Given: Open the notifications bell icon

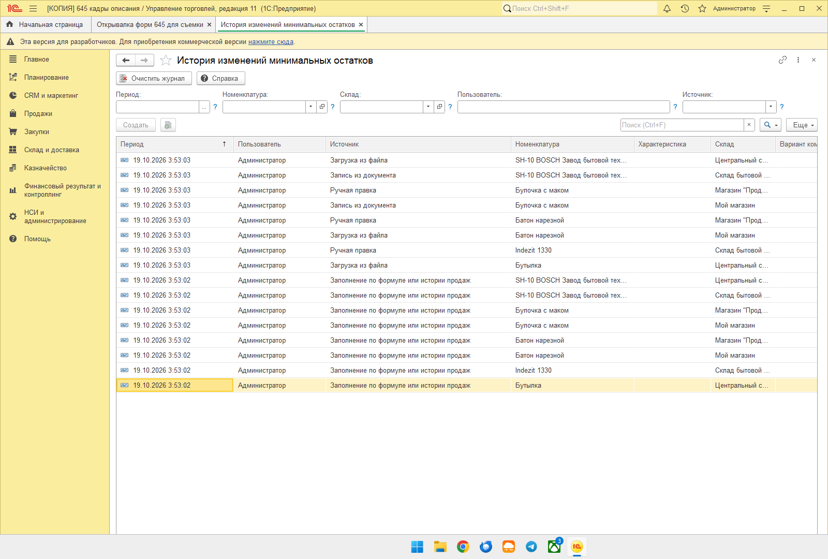Looking at the screenshot, I should (x=667, y=8).
